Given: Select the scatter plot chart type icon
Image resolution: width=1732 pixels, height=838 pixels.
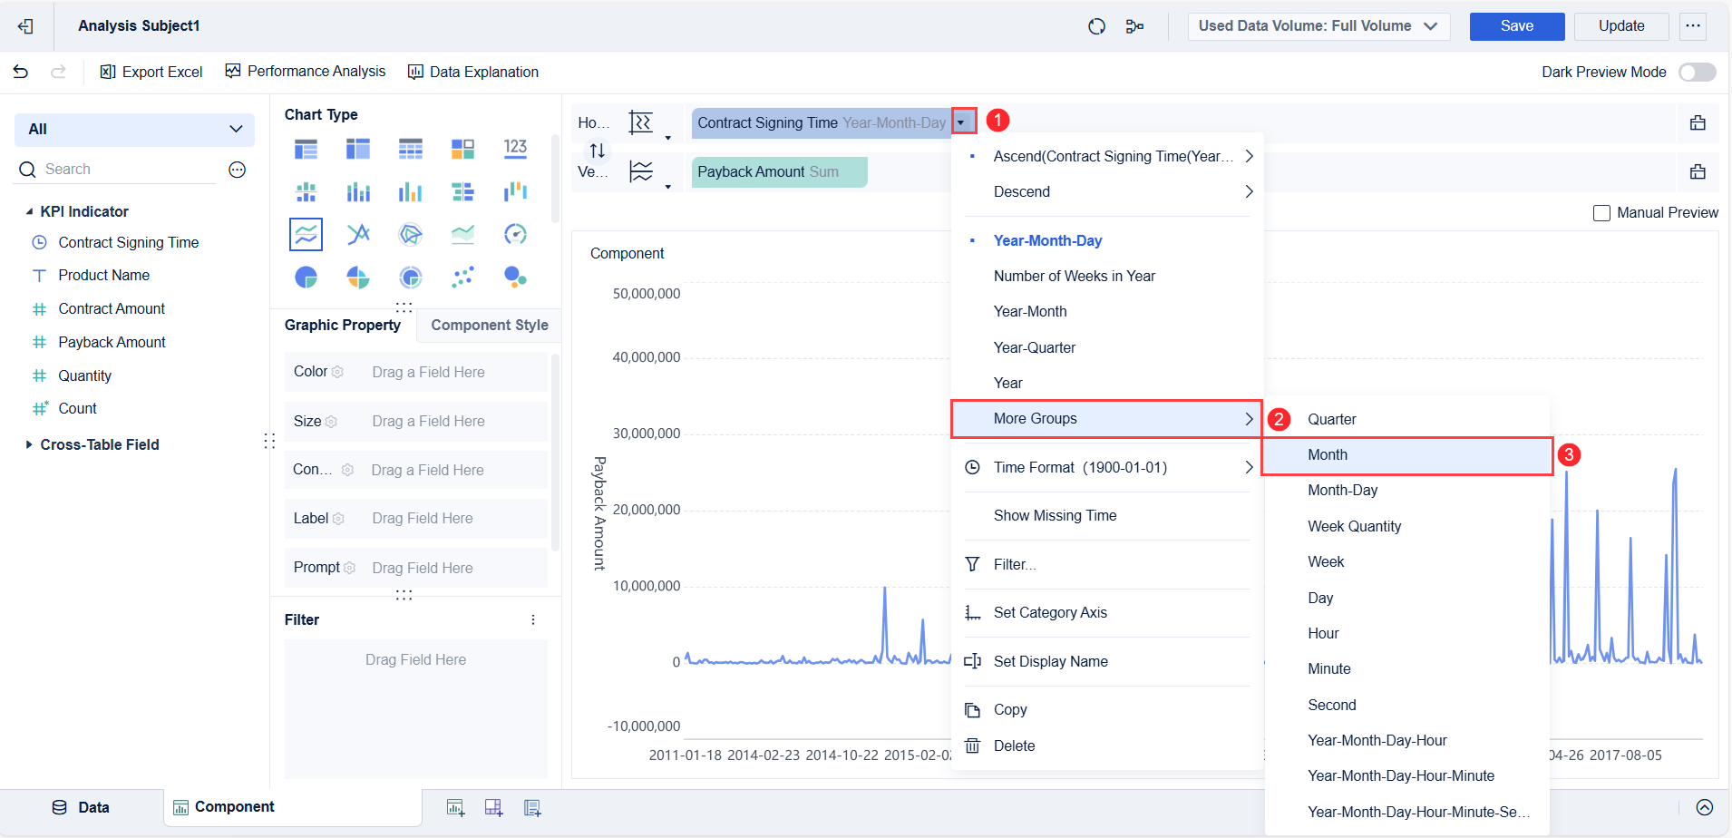Looking at the screenshot, I should (462, 277).
